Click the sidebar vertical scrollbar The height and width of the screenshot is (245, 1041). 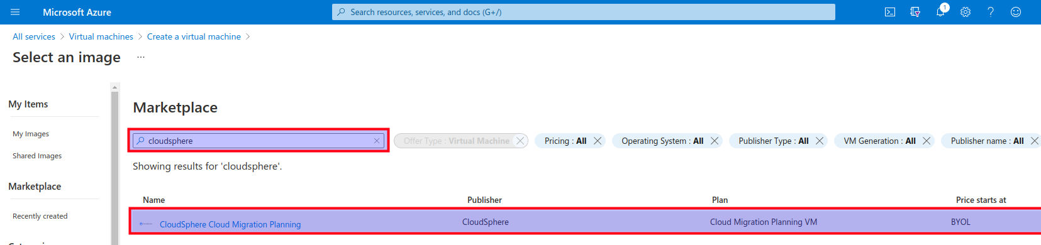tap(114, 168)
